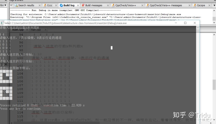Click the Build log scrollbar thumb
216x124 pixels.
click(214, 19)
